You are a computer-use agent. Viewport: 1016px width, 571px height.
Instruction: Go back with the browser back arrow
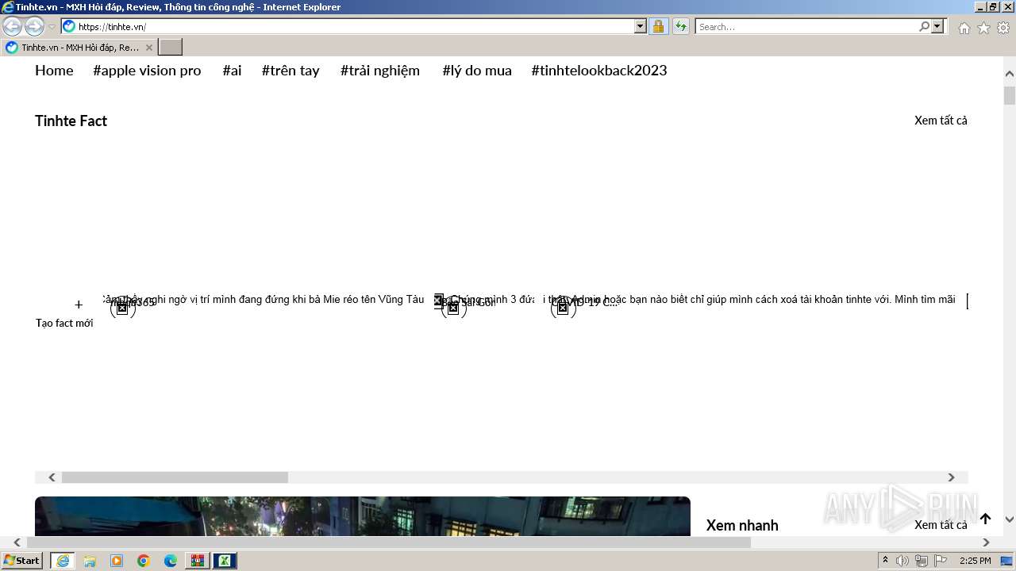(12, 27)
